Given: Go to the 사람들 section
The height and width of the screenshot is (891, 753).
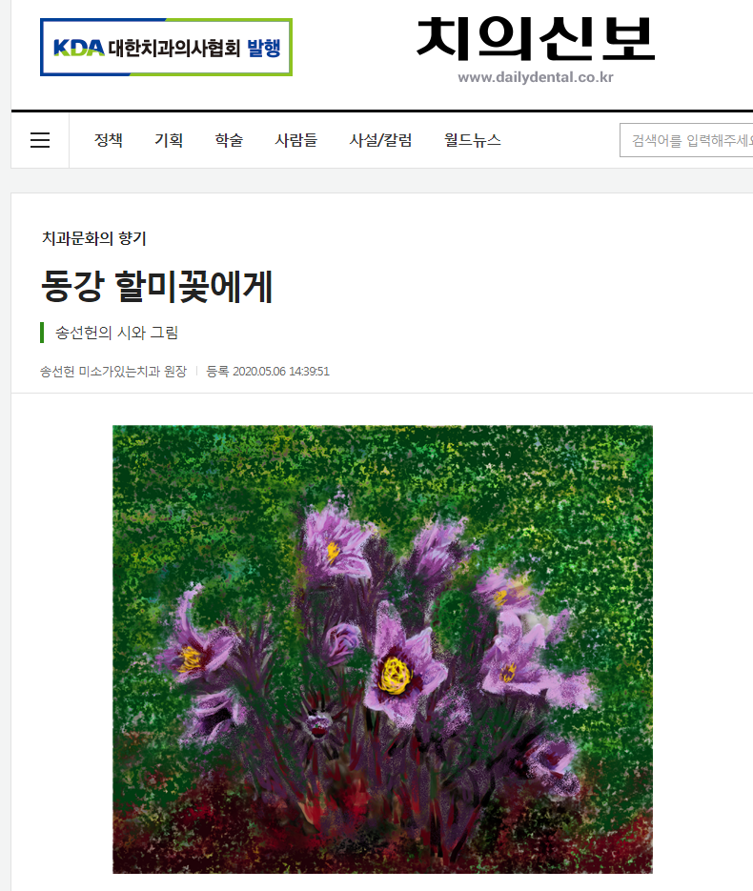Looking at the screenshot, I should tap(296, 140).
